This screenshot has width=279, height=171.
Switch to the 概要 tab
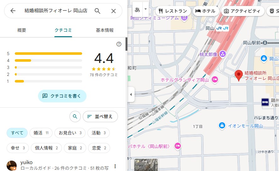[x=22, y=30]
